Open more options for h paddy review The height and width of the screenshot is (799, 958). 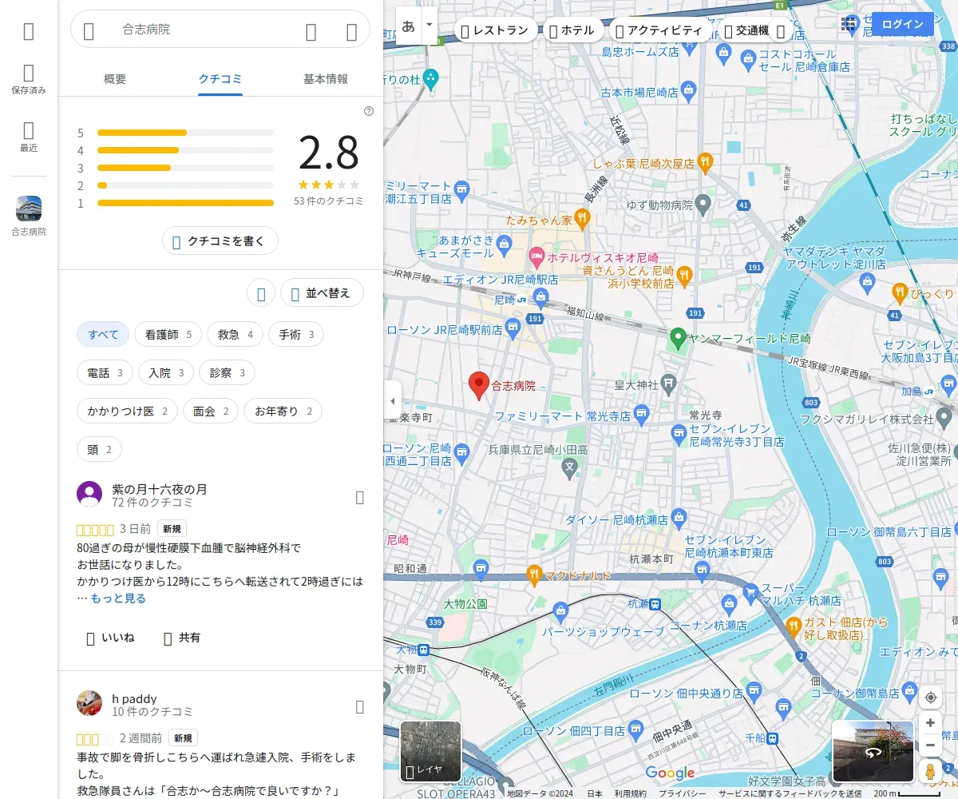[359, 707]
